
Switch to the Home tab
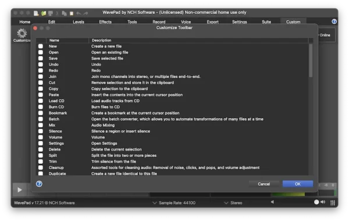[x=24, y=22]
